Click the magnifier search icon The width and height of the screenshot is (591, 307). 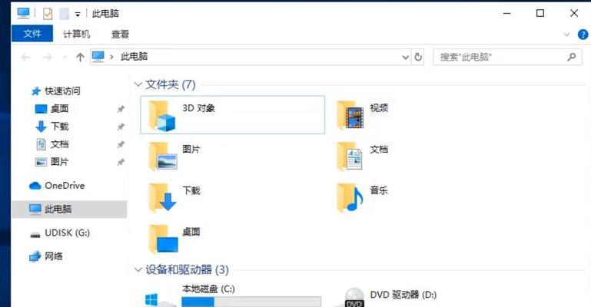(x=571, y=58)
